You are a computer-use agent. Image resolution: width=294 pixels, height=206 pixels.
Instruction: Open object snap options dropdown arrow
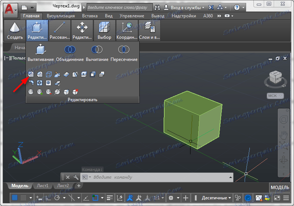[102, 198]
